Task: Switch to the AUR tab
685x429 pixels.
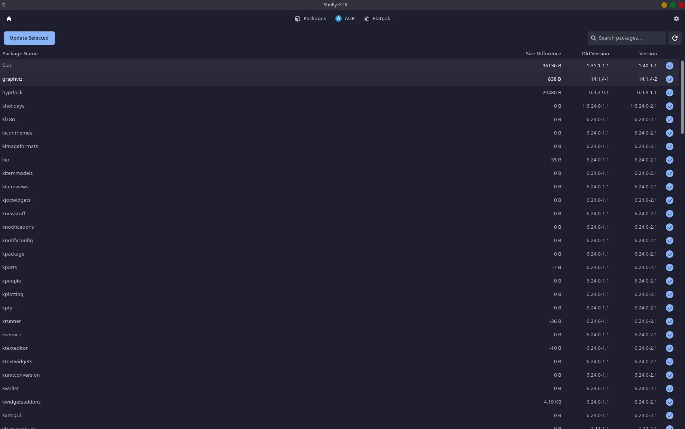Action: (x=345, y=19)
